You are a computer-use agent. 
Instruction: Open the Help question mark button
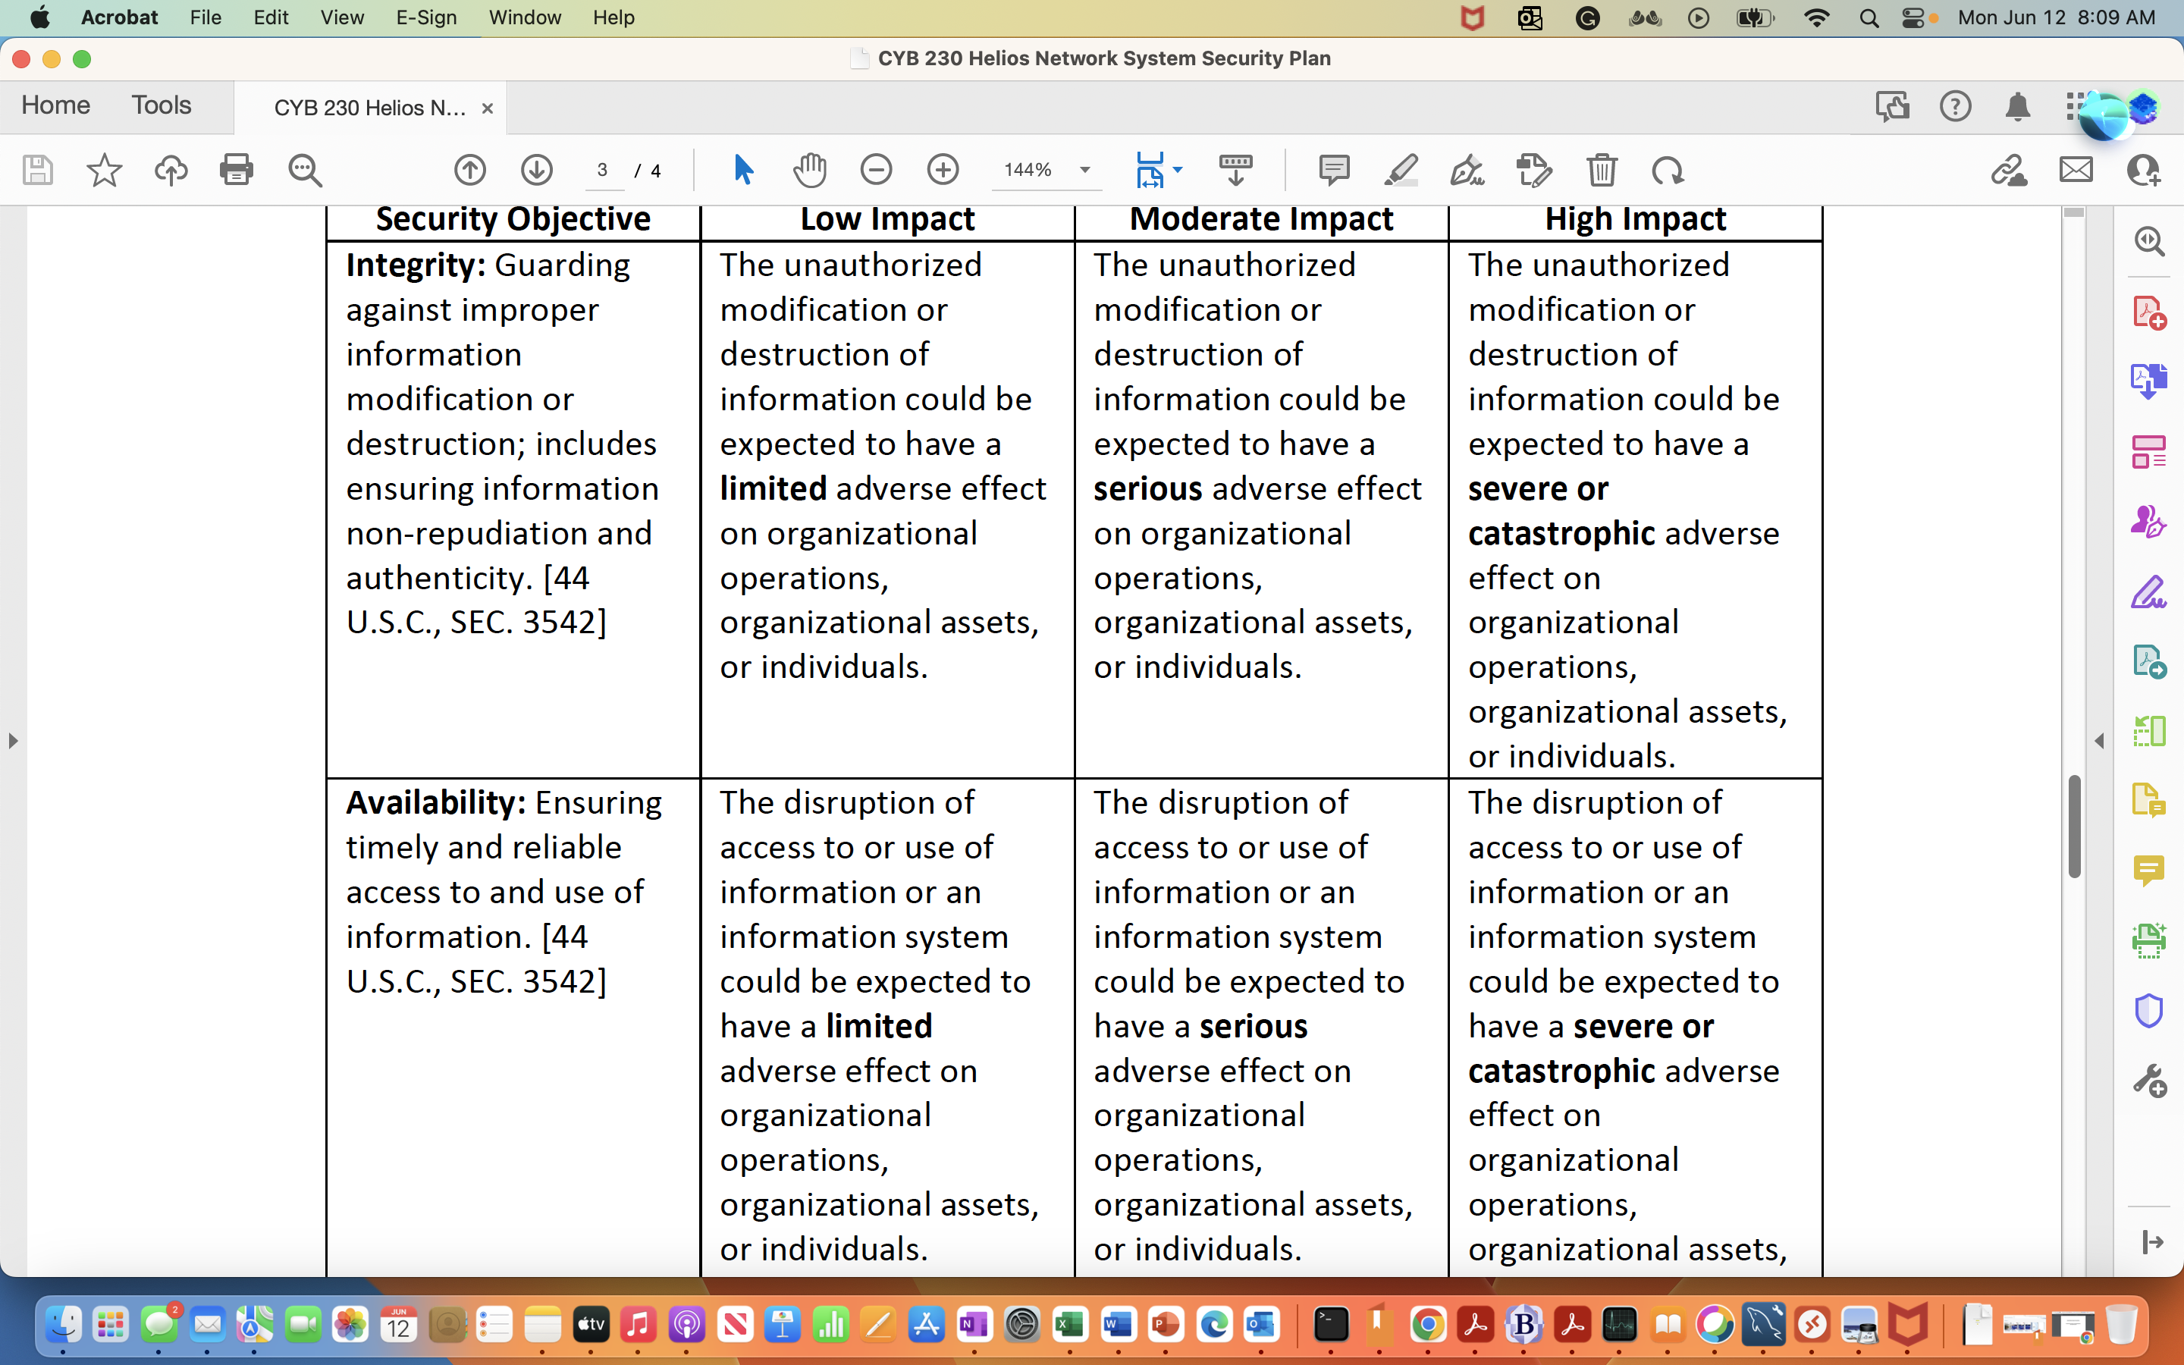(1955, 106)
